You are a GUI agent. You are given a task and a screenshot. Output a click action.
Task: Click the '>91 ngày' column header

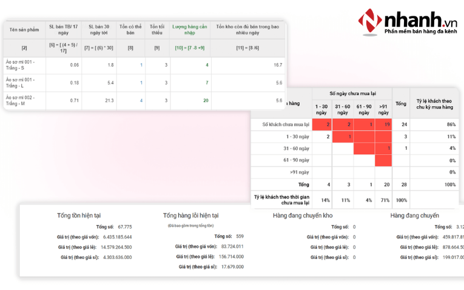point(383,109)
